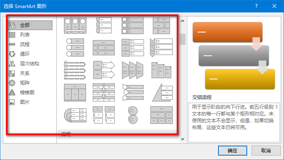Pick the trapezoid list layout thumbnail
This screenshot has width=284, height=160.
tap(133, 70)
